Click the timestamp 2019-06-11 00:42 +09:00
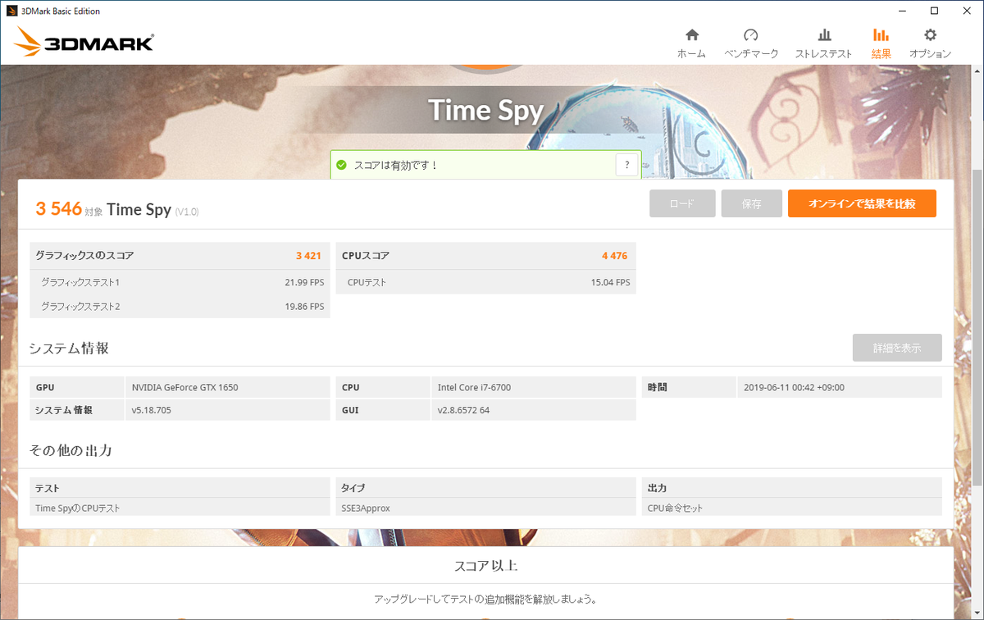This screenshot has height=620, width=984. coord(794,387)
